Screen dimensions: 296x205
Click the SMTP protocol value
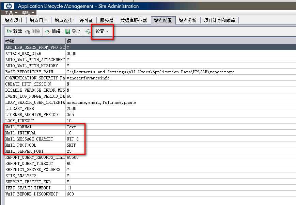click(71, 145)
